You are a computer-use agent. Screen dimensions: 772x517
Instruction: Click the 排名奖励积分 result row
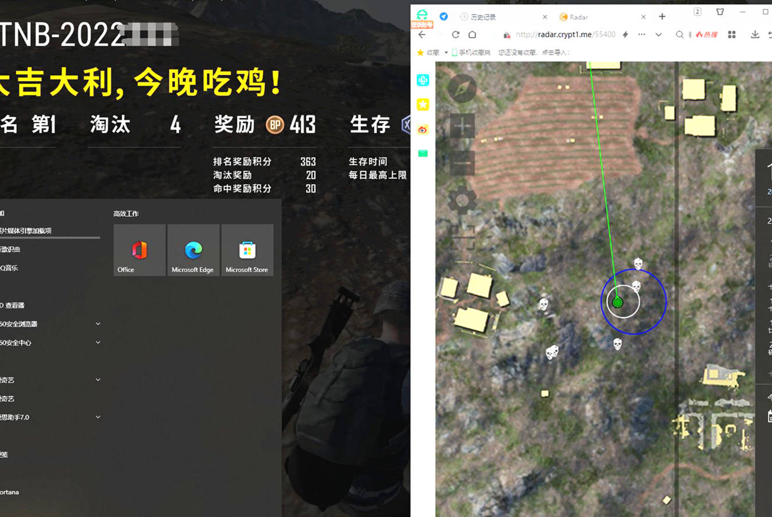coord(265,161)
